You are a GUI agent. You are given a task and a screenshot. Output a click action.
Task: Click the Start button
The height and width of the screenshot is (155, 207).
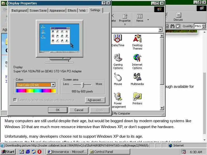[x=8, y=152]
